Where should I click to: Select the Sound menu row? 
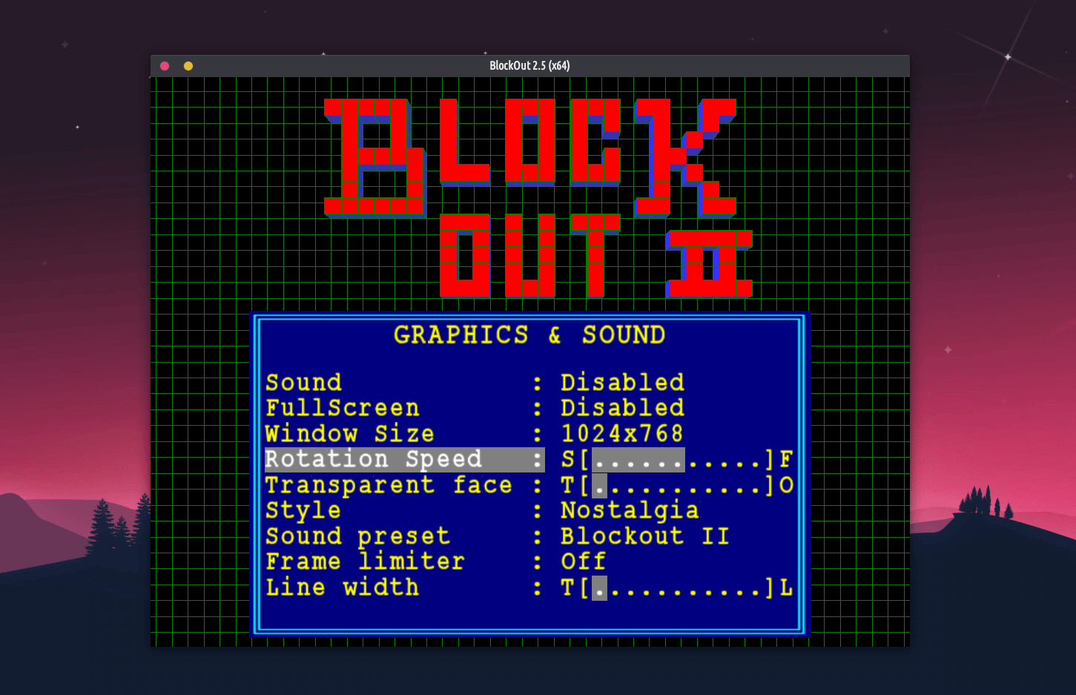pyautogui.click(x=529, y=383)
